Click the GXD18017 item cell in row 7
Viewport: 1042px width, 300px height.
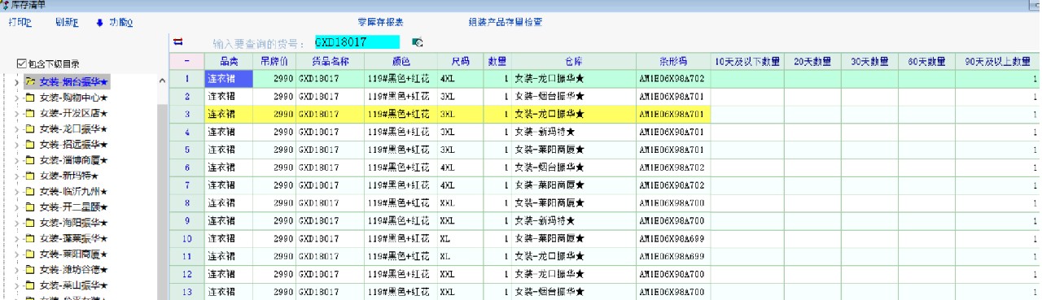(330, 185)
